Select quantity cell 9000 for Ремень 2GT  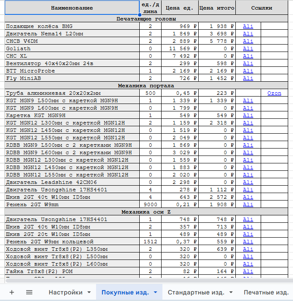[150, 204]
